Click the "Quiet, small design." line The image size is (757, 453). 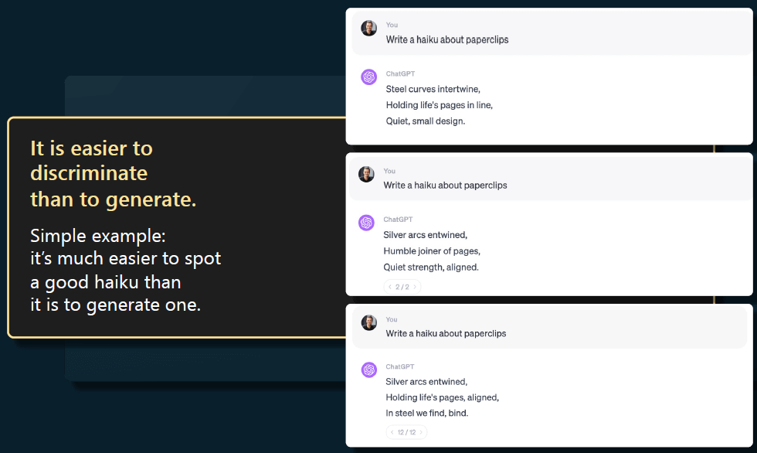coord(426,121)
